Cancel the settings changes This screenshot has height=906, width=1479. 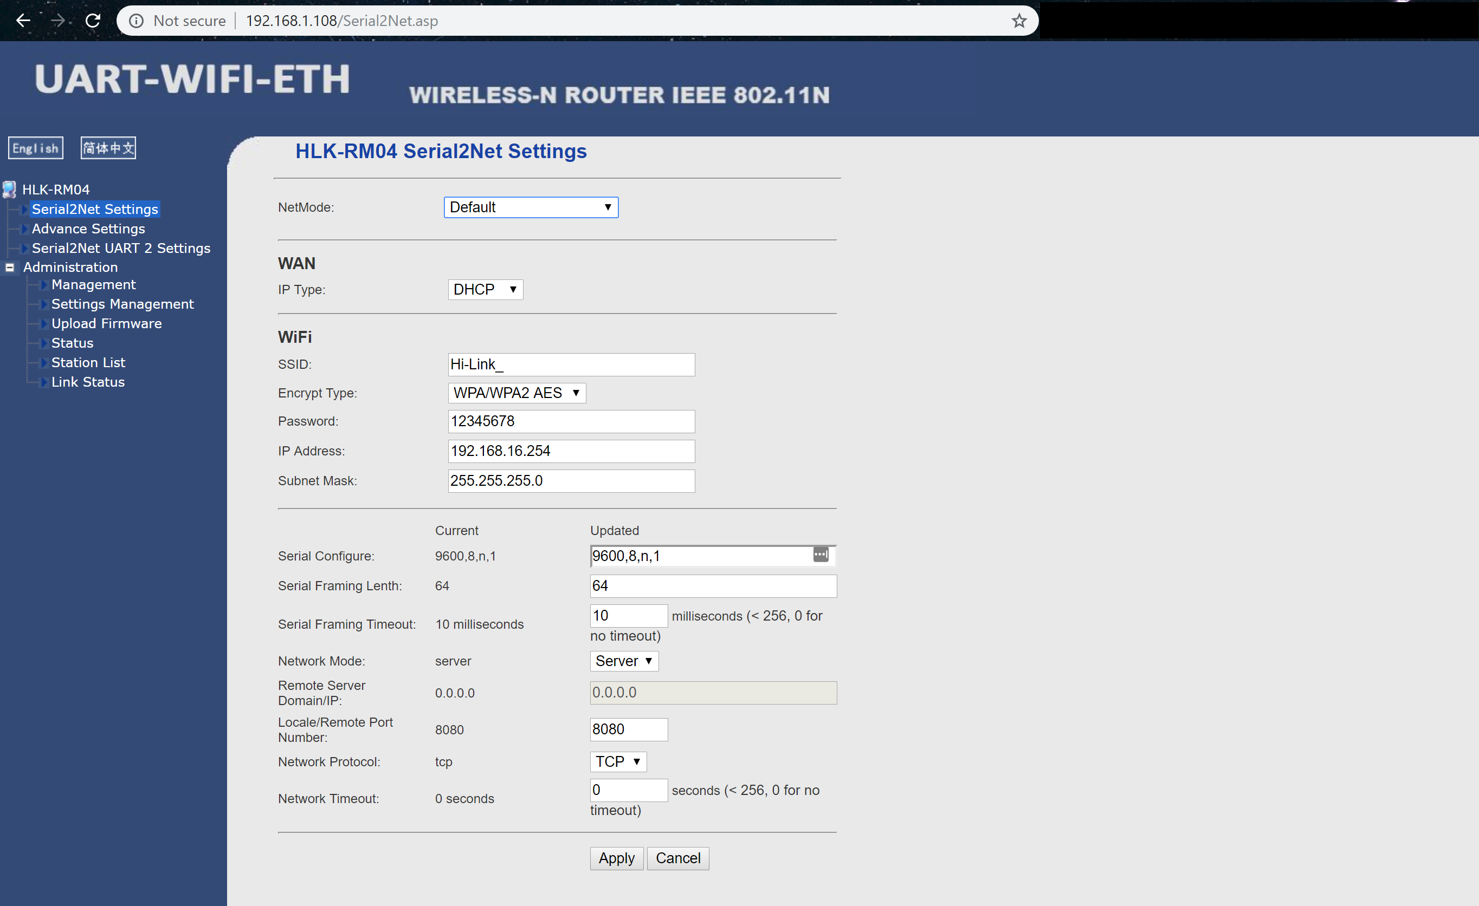677,859
